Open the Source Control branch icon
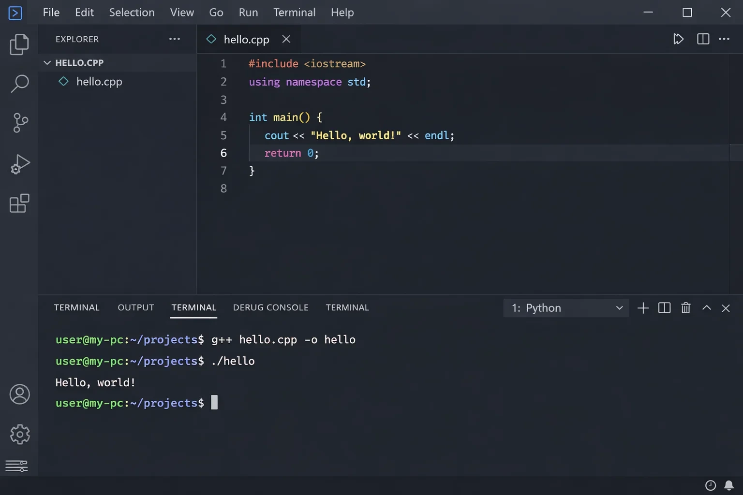The image size is (743, 495). coord(20,123)
